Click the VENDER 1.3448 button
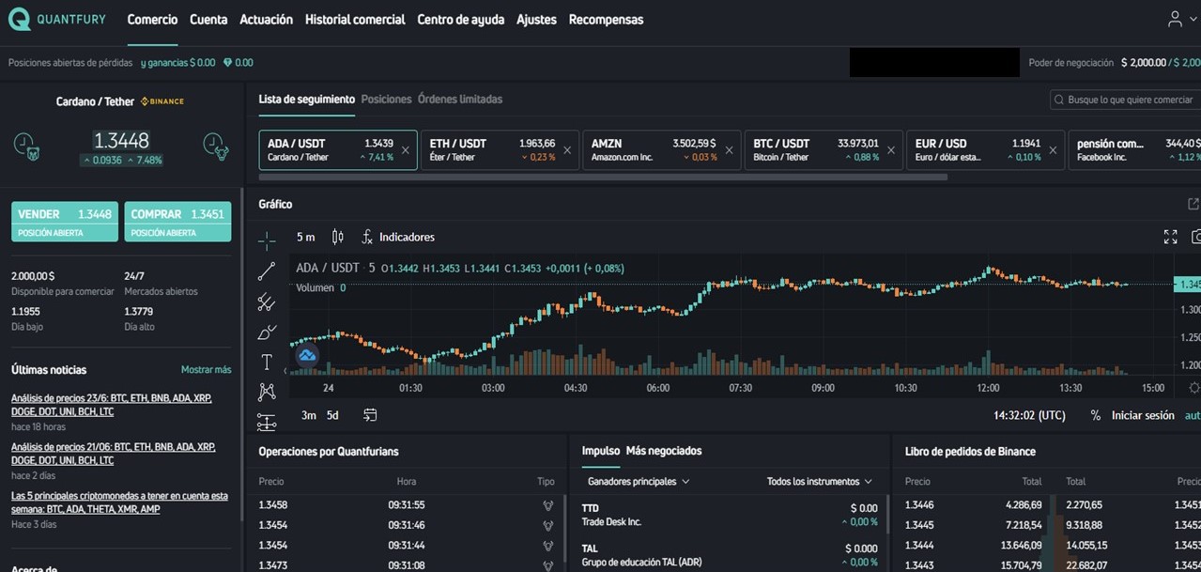Viewport: 1201px width, 572px height. click(64, 220)
